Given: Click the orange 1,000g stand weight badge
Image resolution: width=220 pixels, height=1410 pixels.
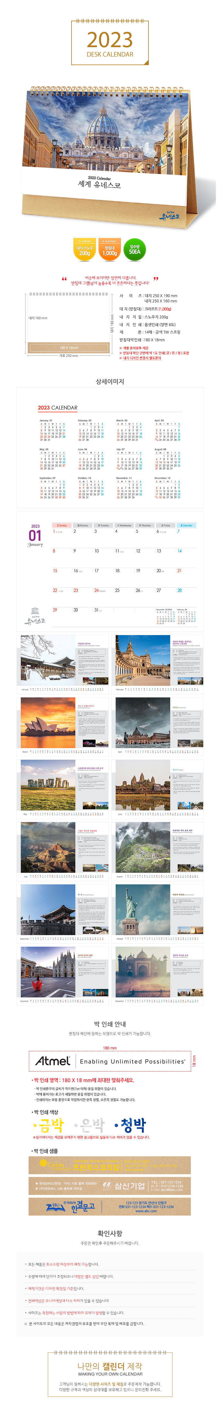Looking at the screenshot, I should (x=110, y=250).
